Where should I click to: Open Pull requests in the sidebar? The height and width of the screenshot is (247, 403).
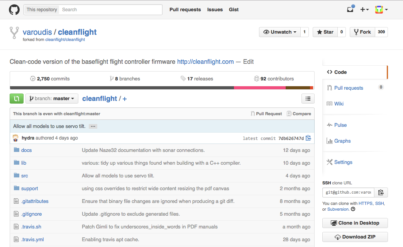(349, 88)
